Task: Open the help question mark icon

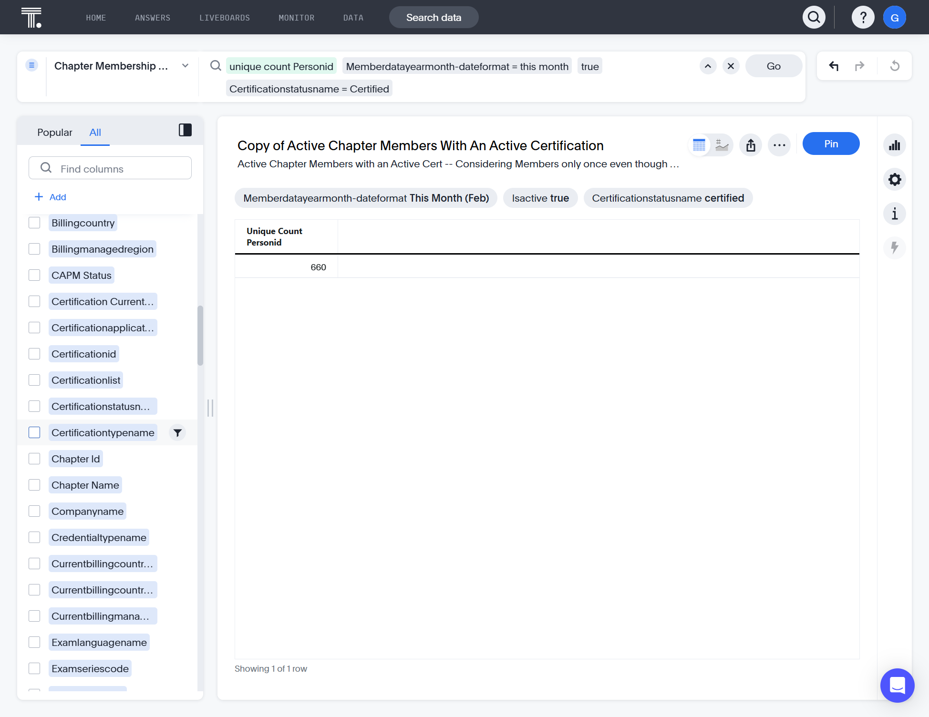Action: [863, 18]
